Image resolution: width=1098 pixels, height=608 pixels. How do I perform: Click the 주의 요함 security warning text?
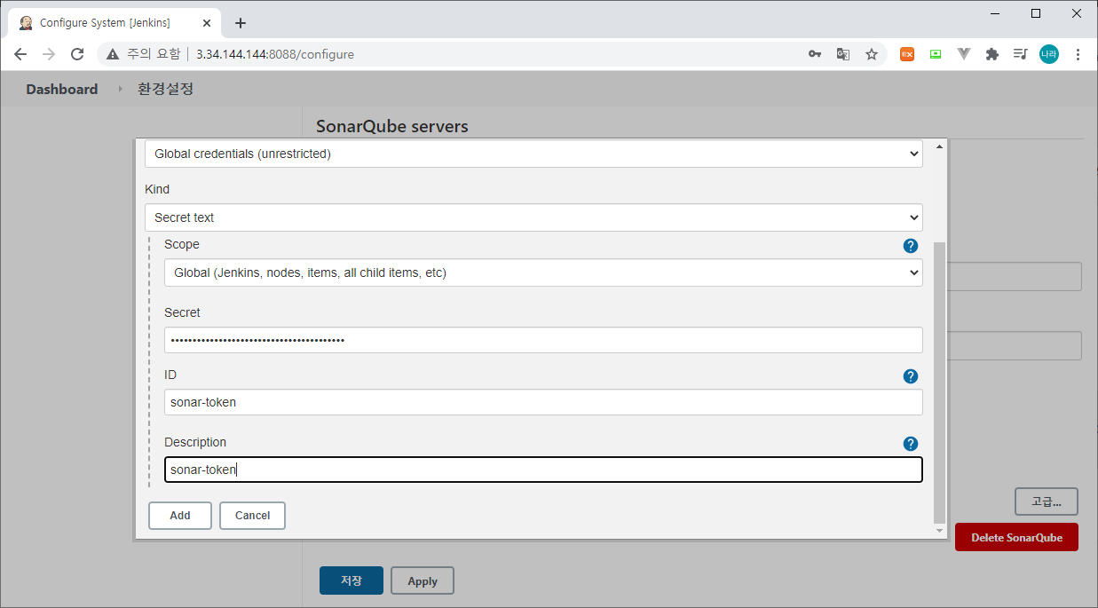(153, 54)
